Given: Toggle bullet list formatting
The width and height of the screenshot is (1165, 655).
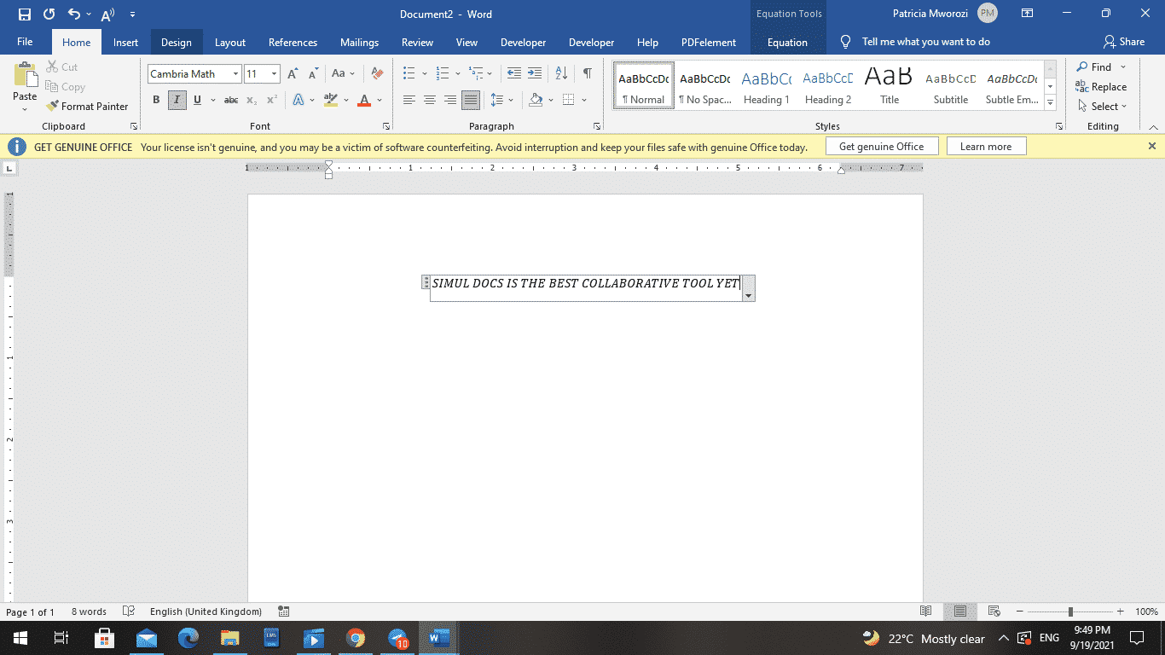Looking at the screenshot, I should [x=409, y=74].
